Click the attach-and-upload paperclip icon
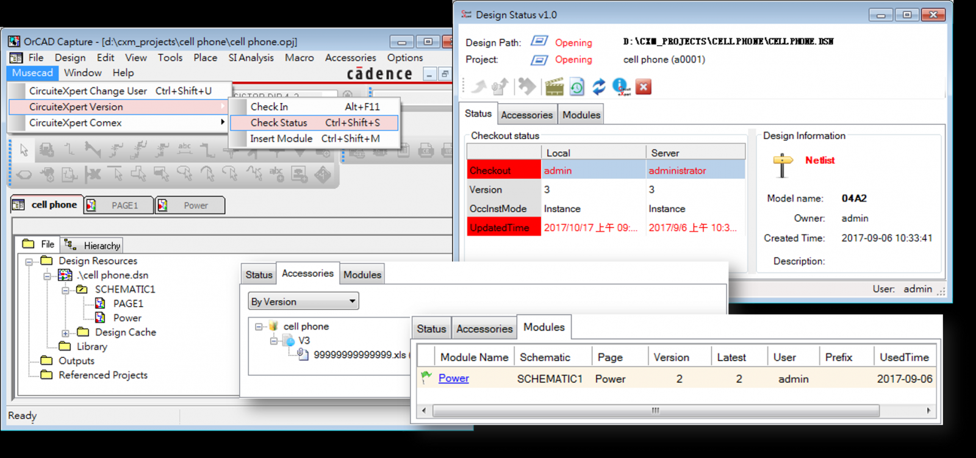Screen dimensions: 976x458 (x=500, y=87)
